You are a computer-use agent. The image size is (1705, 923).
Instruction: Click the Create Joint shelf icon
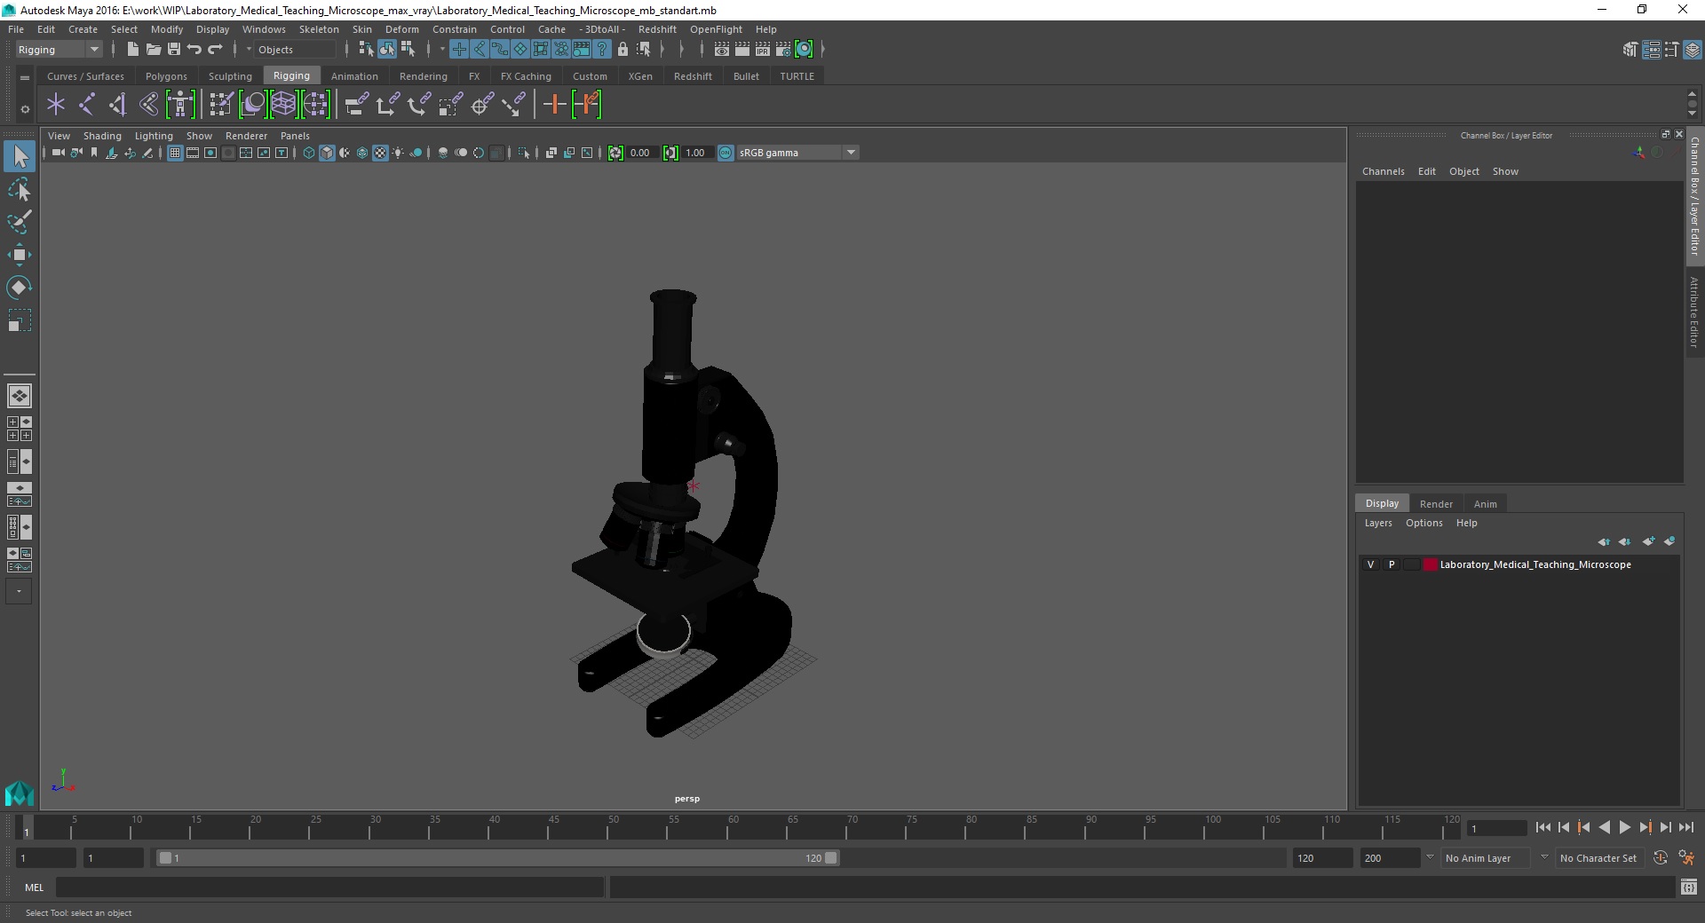[x=87, y=105]
